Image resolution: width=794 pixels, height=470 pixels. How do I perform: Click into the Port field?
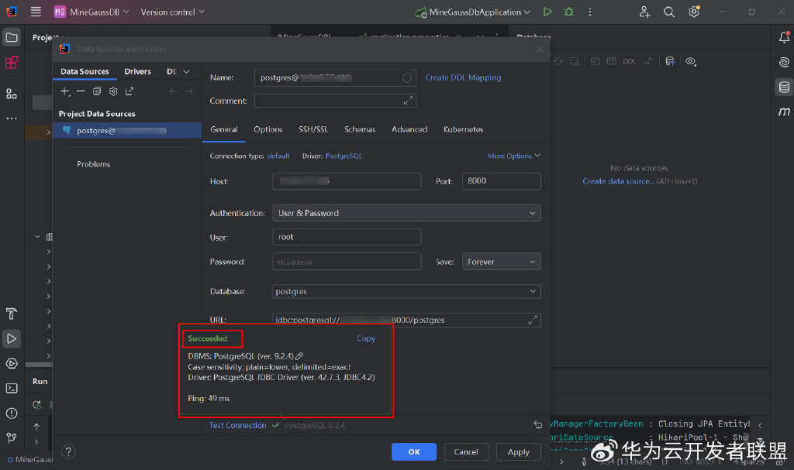coord(502,181)
